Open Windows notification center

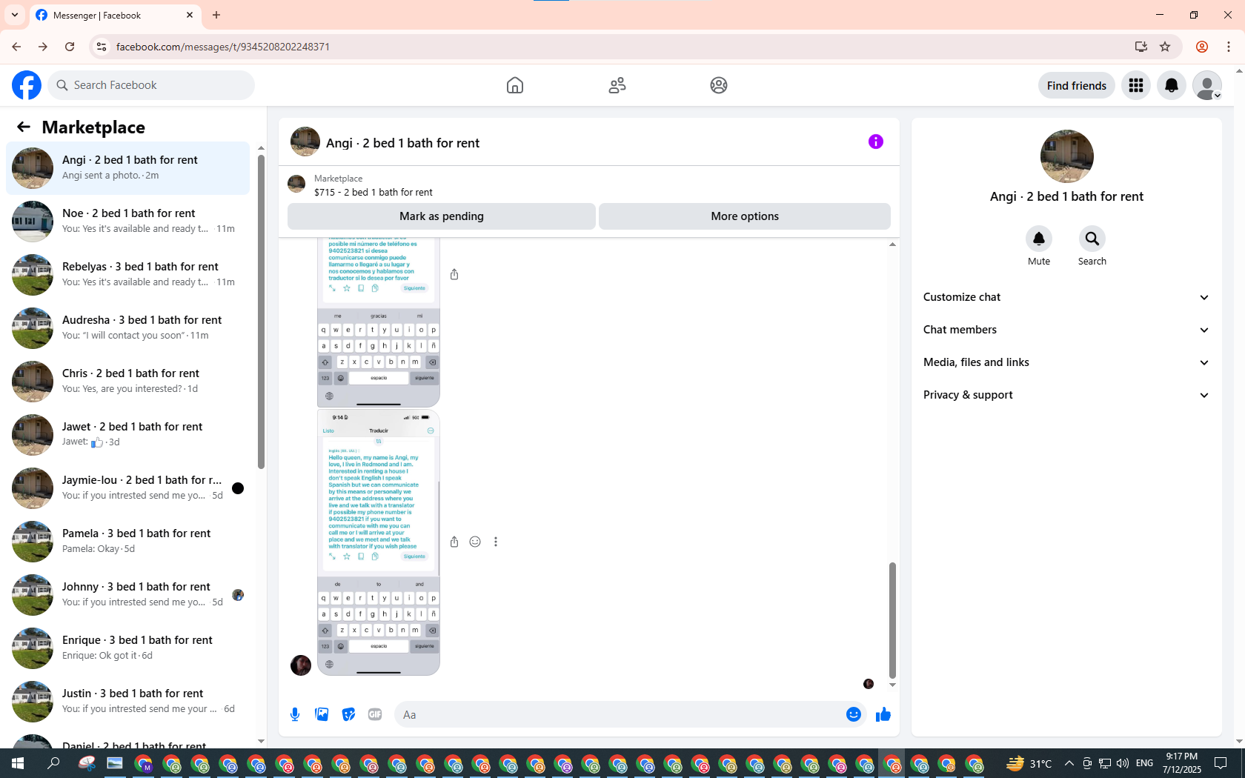click(x=1221, y=763)
